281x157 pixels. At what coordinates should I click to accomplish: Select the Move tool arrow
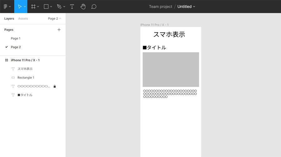[x=20, y=7]
